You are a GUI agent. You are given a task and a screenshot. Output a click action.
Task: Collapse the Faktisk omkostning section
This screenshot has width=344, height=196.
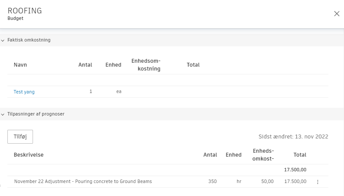[x=3, y=40]
